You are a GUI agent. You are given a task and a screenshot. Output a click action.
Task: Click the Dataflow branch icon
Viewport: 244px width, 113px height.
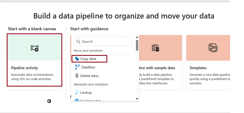pyautogui.click(x=77, y=67)
